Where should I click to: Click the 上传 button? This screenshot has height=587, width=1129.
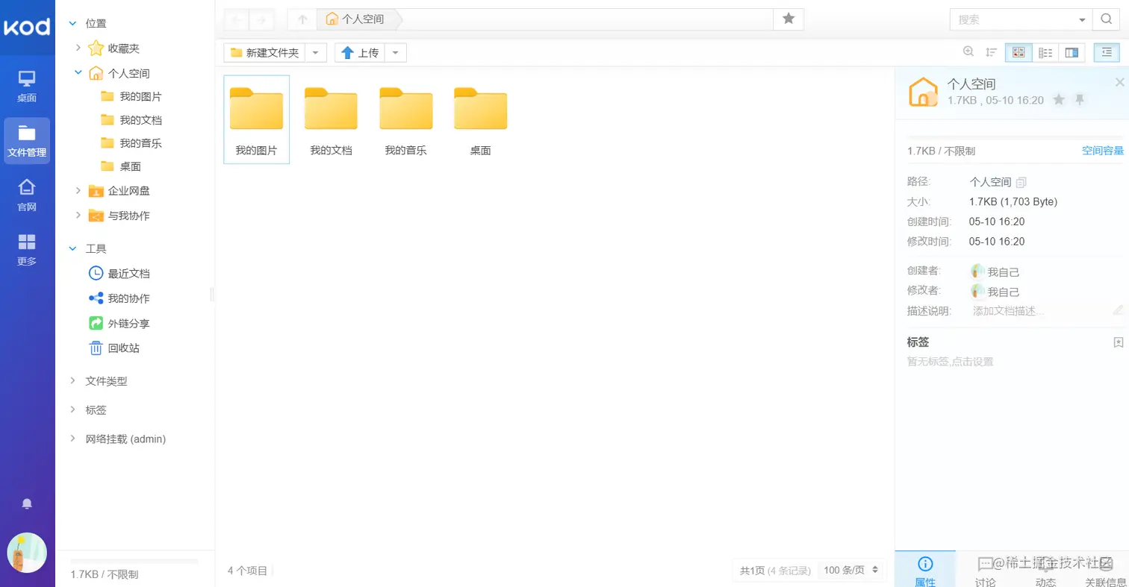coord(361,53)
